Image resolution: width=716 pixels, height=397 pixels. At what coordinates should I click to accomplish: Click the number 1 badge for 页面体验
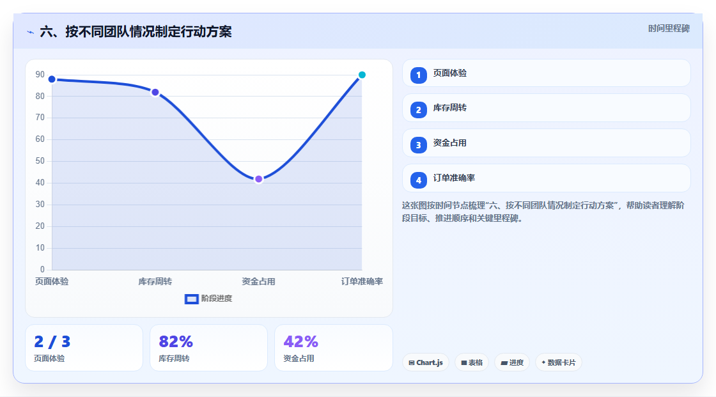tap(418, 75)
